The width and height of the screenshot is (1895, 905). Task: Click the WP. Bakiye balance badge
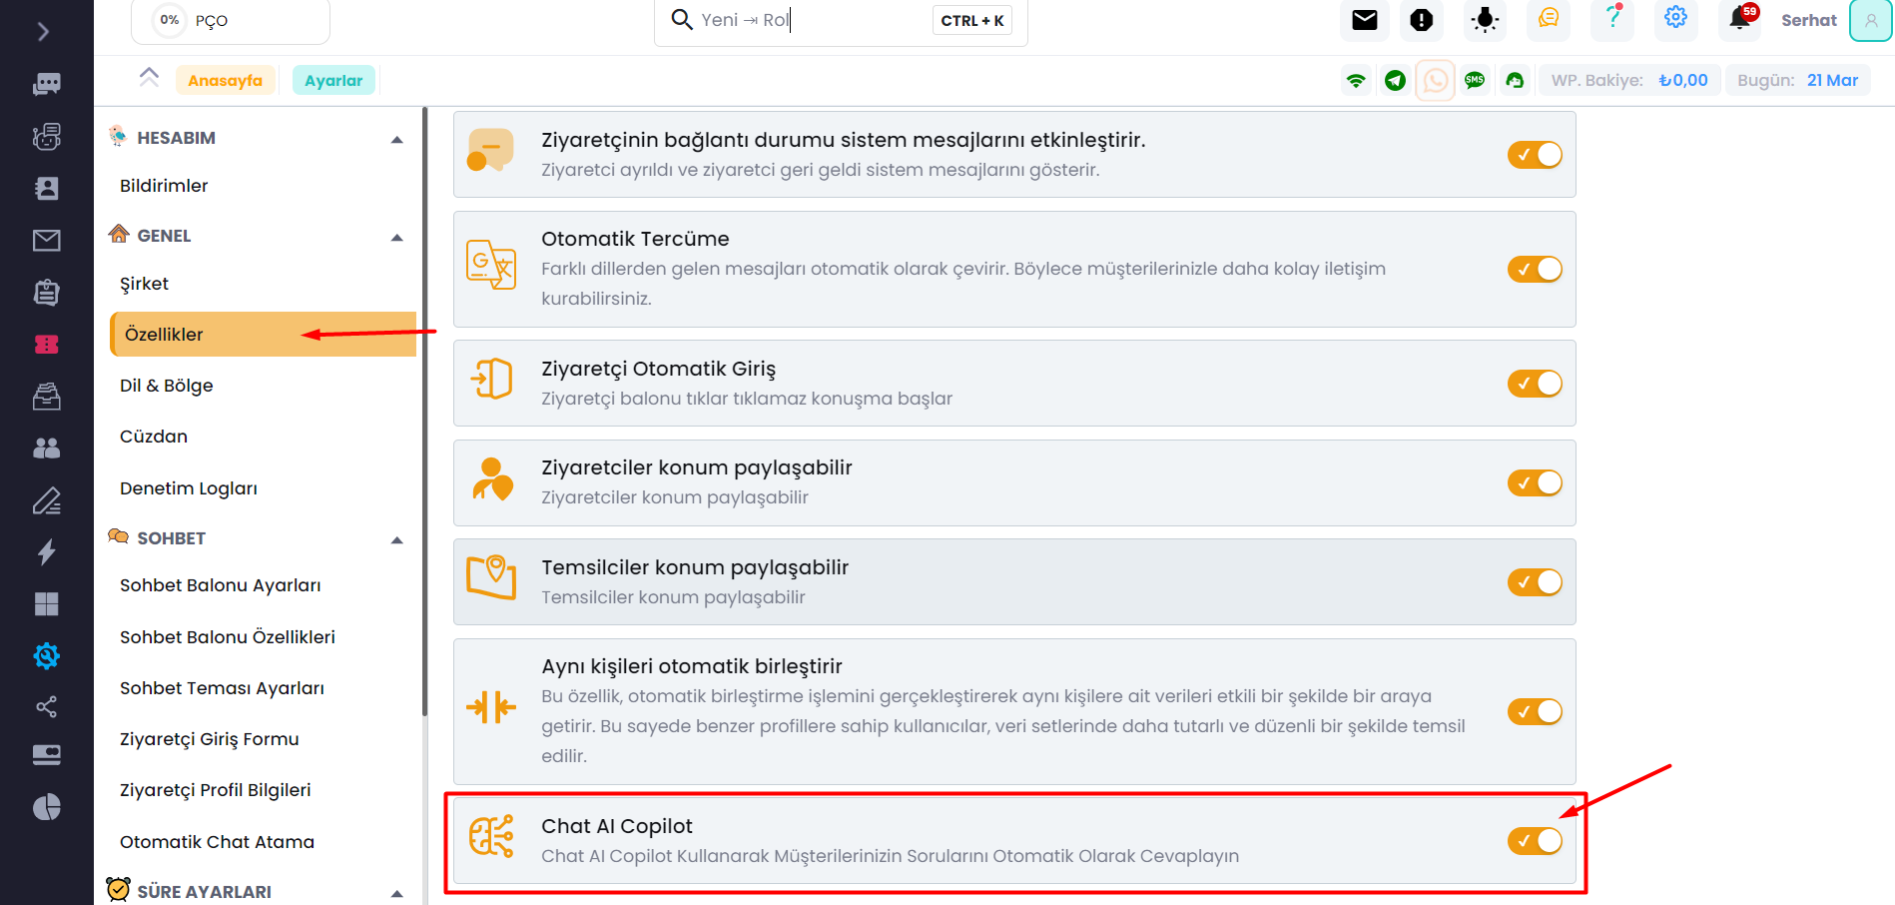(x=1629, y=80)
